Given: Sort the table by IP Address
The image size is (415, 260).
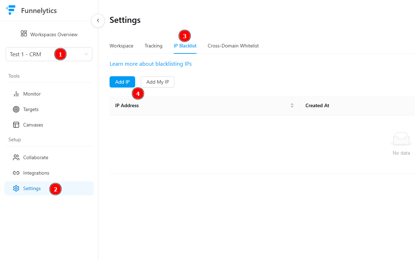Looking at the screenshot, I should click(292, 105).
